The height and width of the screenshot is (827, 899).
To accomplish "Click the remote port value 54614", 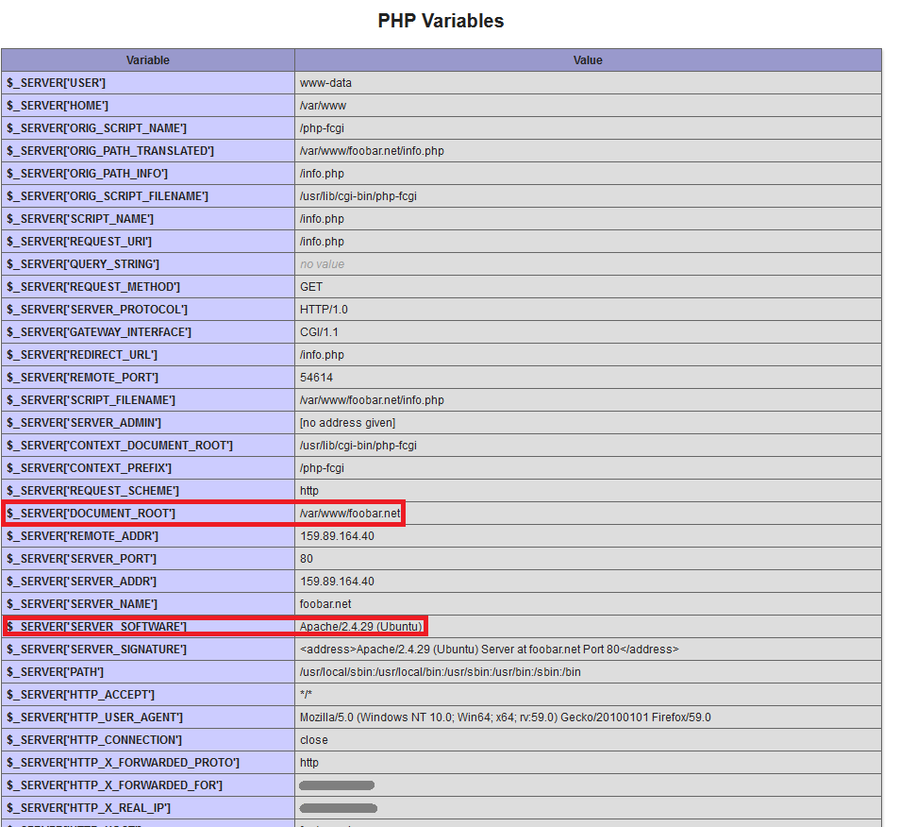I will 316,378.
